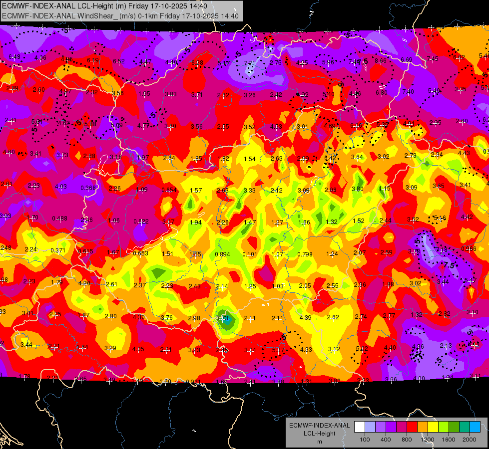Image resolution: width=489 pixels, height=449 pixels.
Task: Click the 0.371 grid value
Action: (58, 250)
